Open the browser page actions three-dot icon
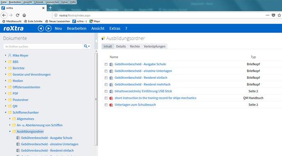The width and height of the screenshot is (282, 156). pos(267,15)
